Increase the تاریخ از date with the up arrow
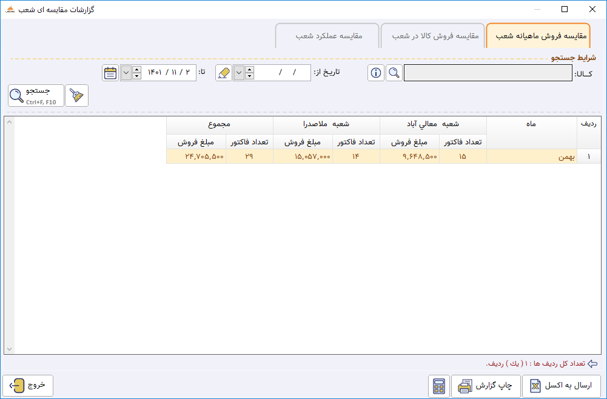 click(250, 70)
